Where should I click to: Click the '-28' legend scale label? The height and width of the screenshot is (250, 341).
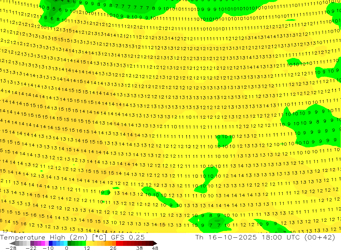click(x=11, y=248)
